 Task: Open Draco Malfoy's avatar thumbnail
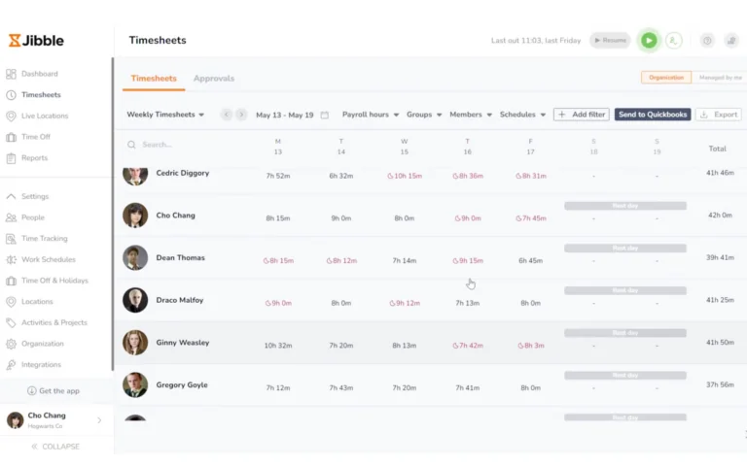click(x=135, y=300)
